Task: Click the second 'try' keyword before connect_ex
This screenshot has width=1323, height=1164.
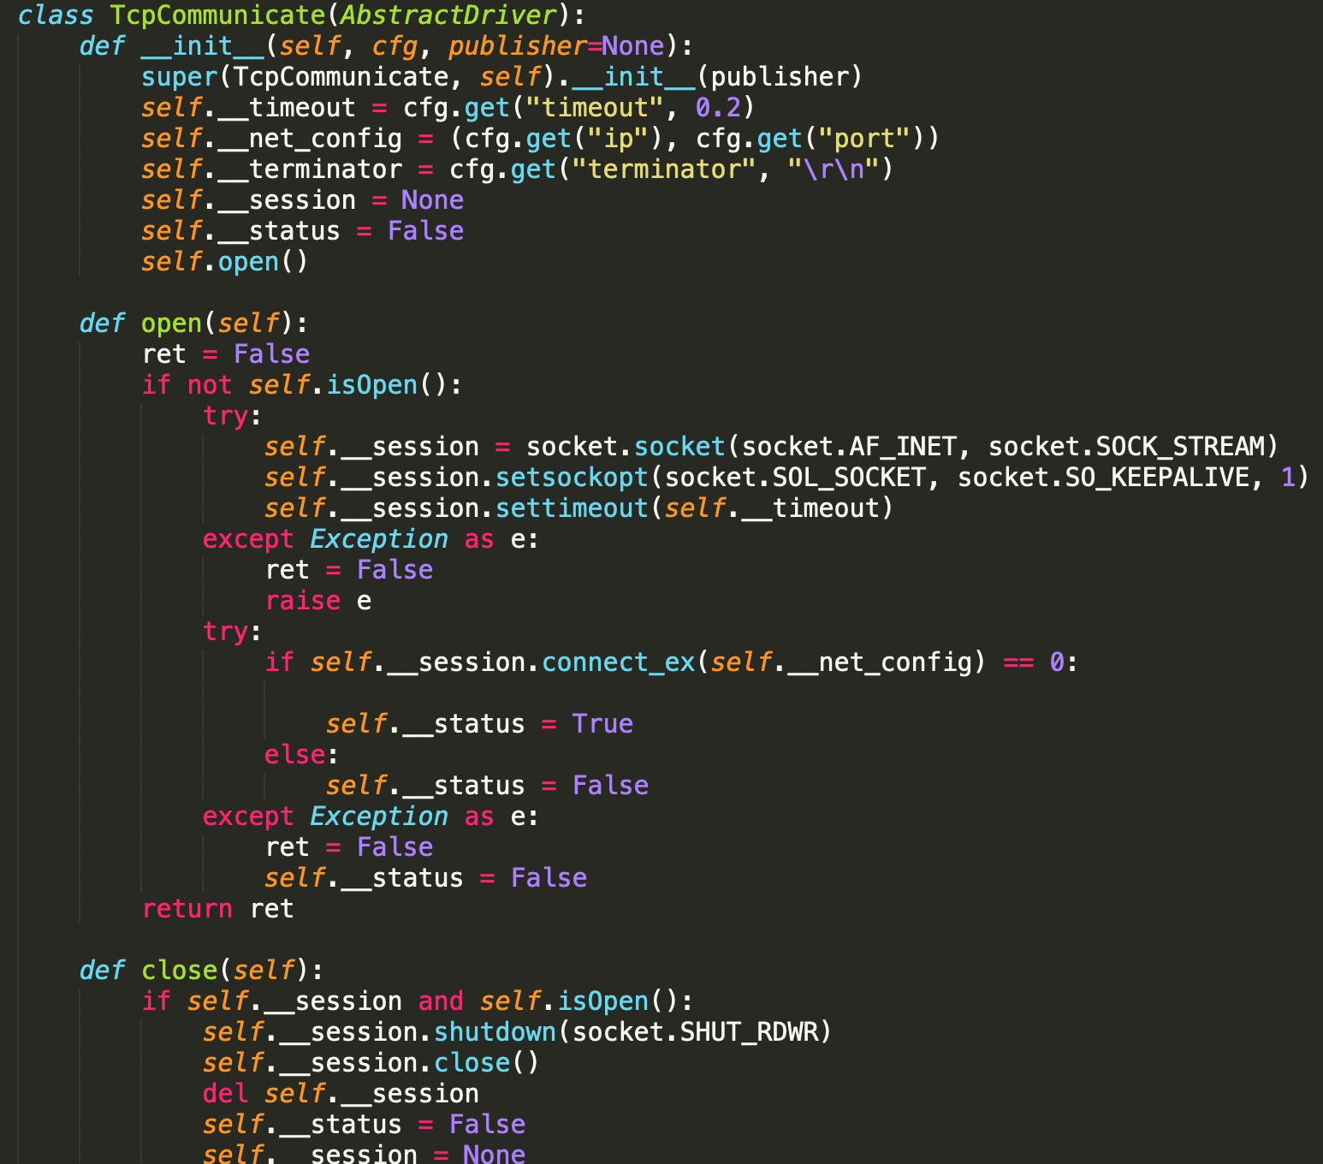Action: point(225,632)
